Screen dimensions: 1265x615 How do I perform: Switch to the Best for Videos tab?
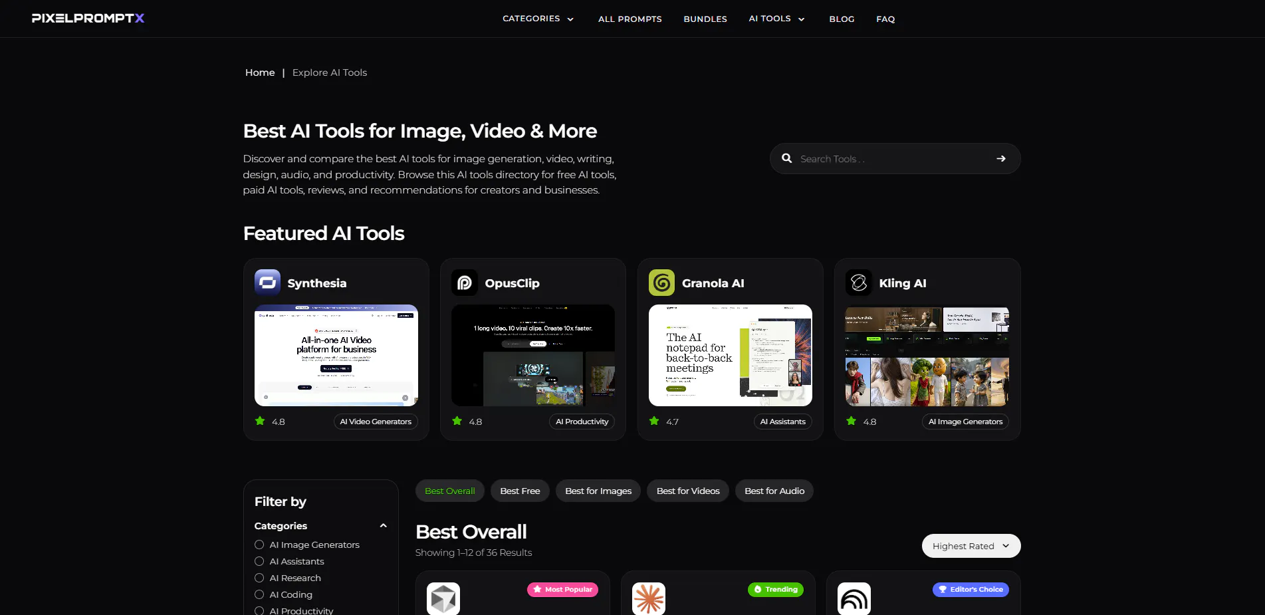click(x=688, y=491)
